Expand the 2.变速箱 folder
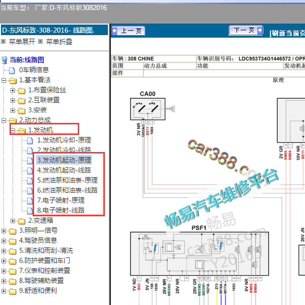305x305 pixels. (13, 221)
